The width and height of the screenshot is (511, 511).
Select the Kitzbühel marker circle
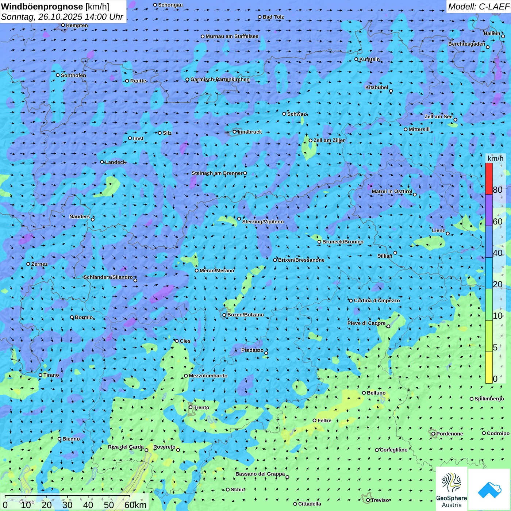pyautogui.click(x=391, y=91)
